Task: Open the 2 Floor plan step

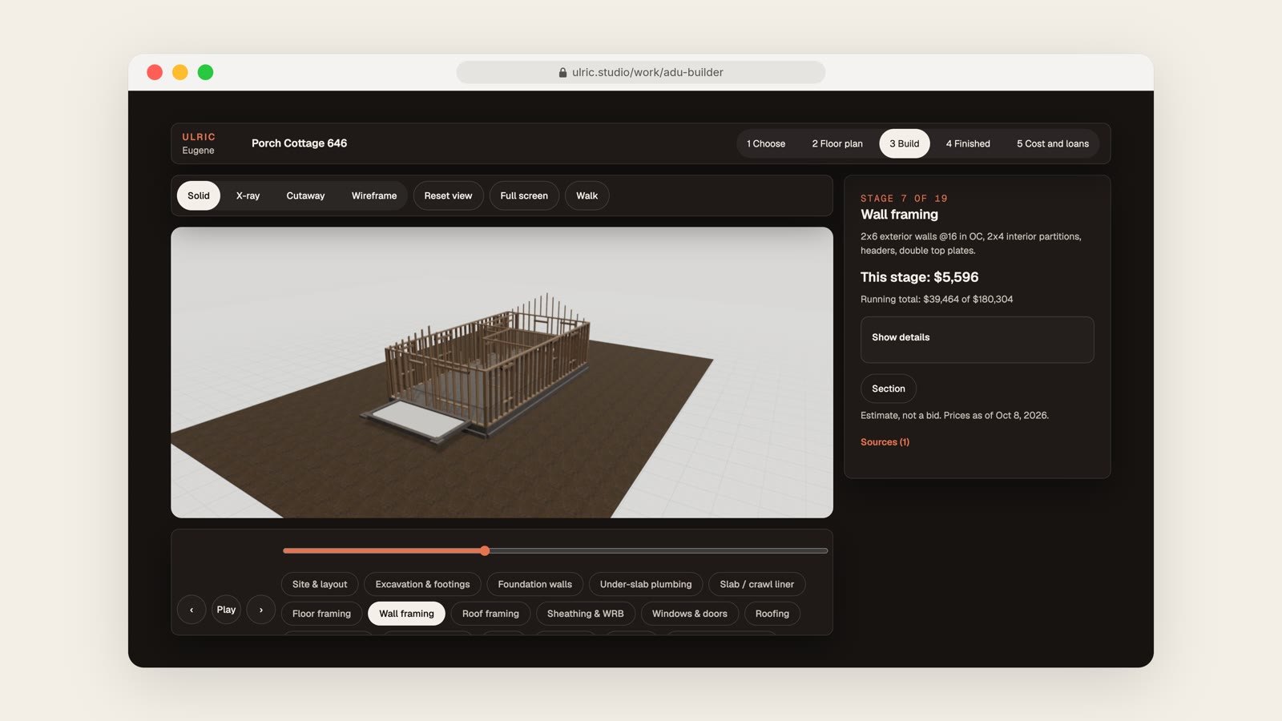Action: [x=837, y=143]
